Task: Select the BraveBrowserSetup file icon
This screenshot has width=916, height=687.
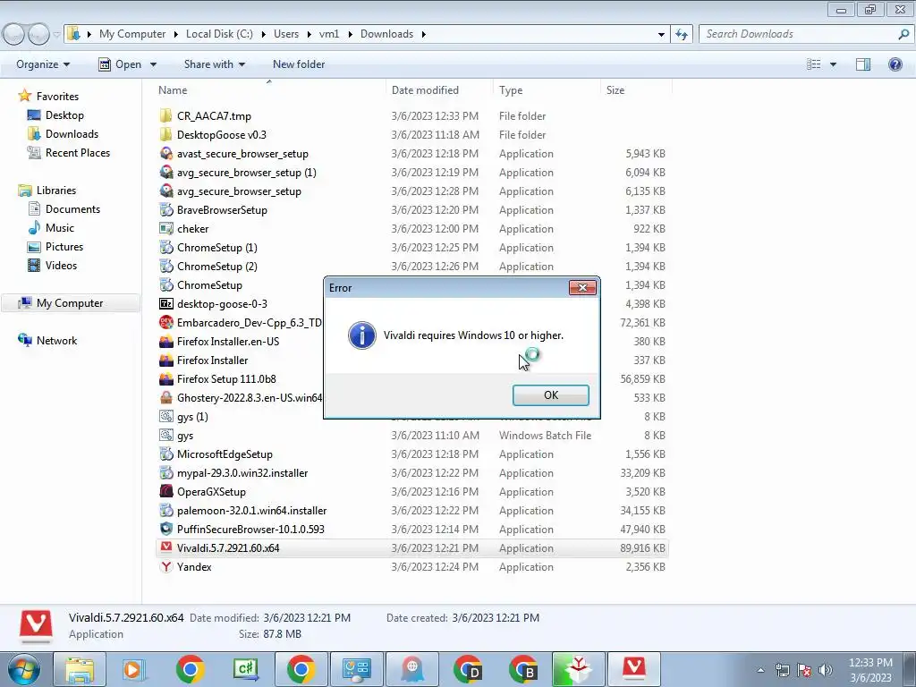Action: (166, 209)
